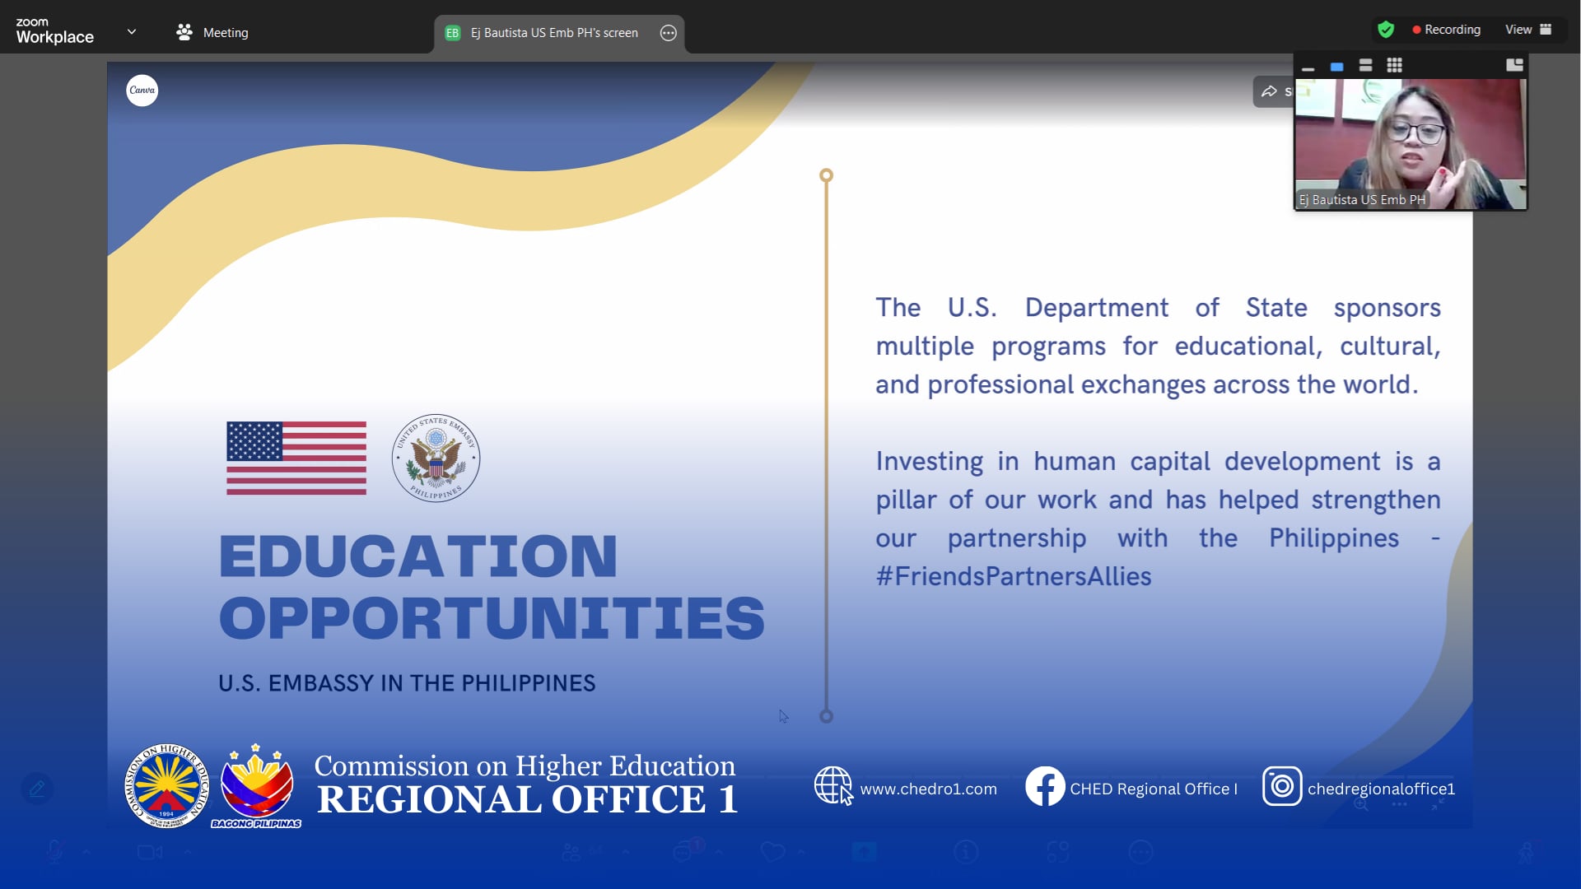Click the CHED commission seal logo
The width and height of the screenshot is (1581, 889).
click(x=166, y=786)
